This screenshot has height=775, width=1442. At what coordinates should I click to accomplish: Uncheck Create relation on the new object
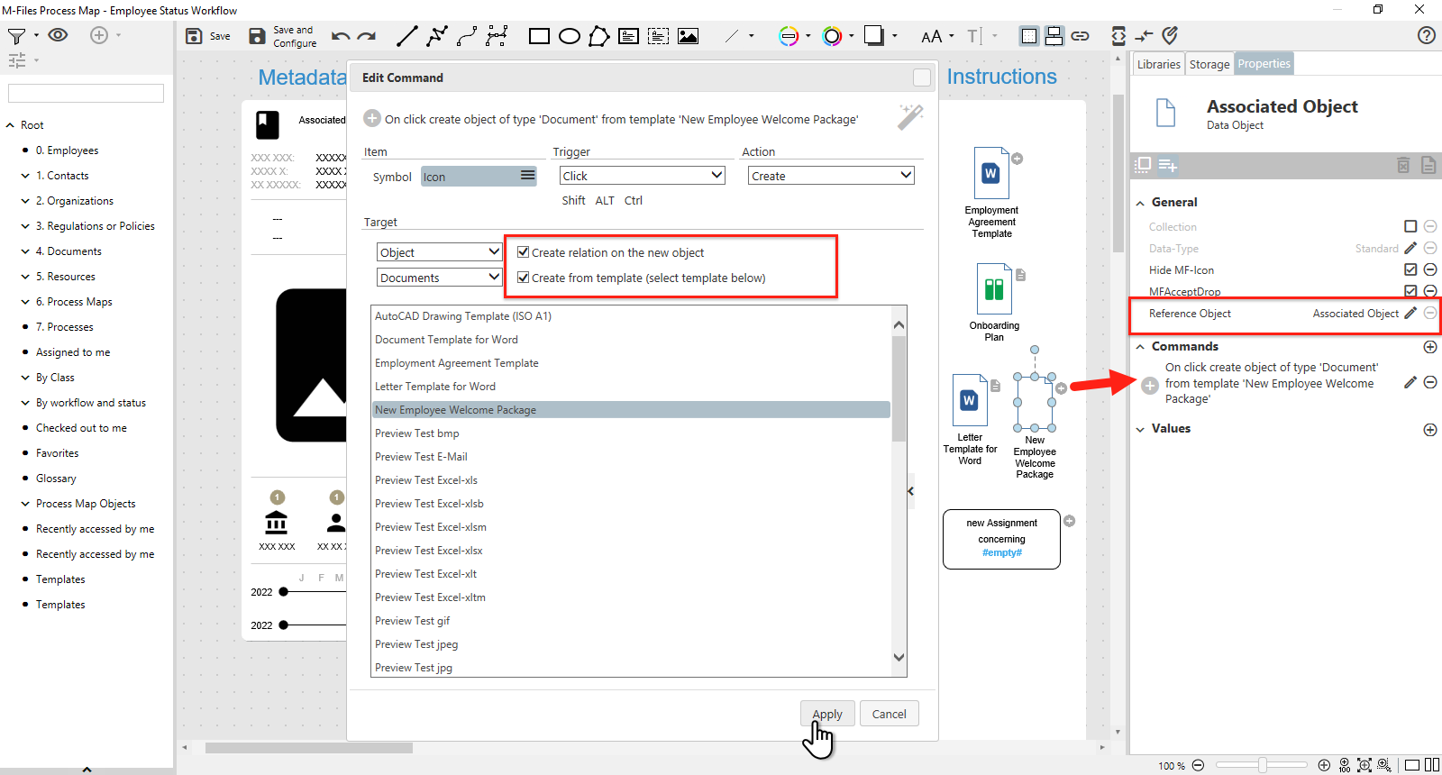(523, 252)
